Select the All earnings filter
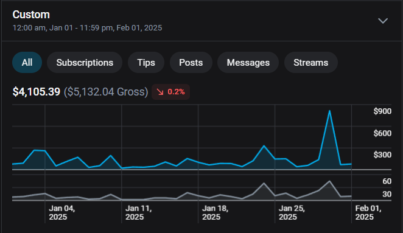 pos(27,63)
